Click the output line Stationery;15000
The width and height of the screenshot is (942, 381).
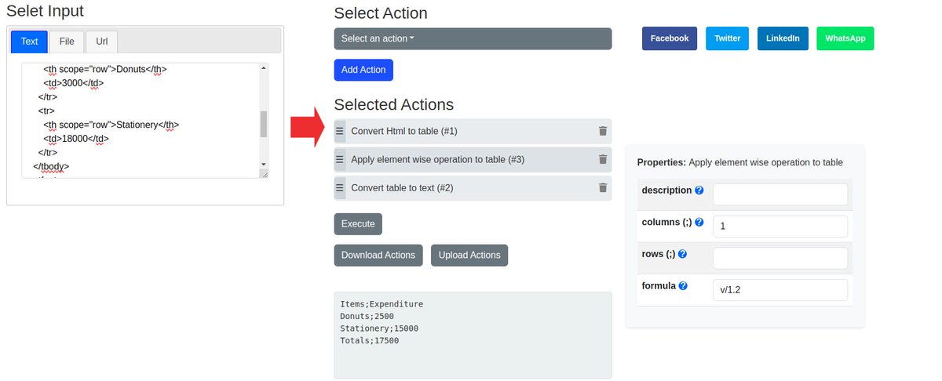coord(379,328)
